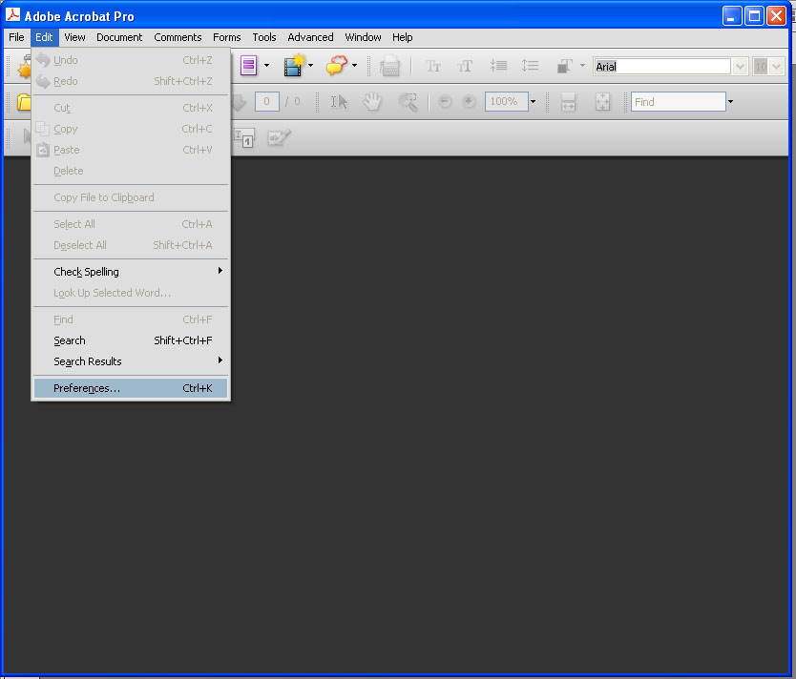The width and height of the screenshot is (796, 679).
Task: Click the Multimedia film-strip icon
Action: pos(294,66)
